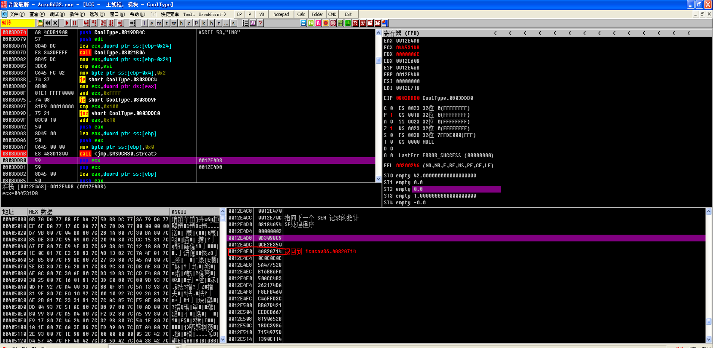
Task: Click the stack pane scroll-up arrow
Action: point(709,211)
